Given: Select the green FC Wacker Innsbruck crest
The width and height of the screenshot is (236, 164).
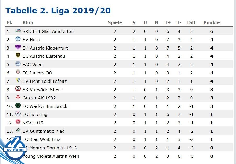Looking at the screenshot, I should pyautogui.click(x=18, y=105).
